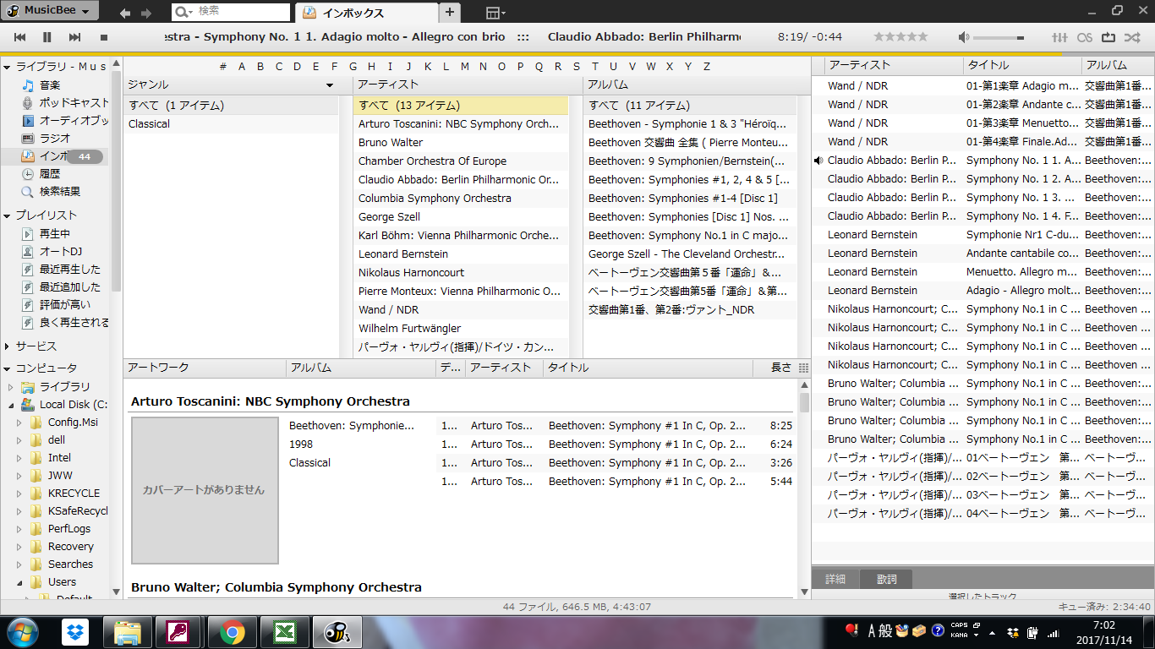Click the Windows Start button
The height and width of the screenshot is (649, 1155).
(22, 632)
